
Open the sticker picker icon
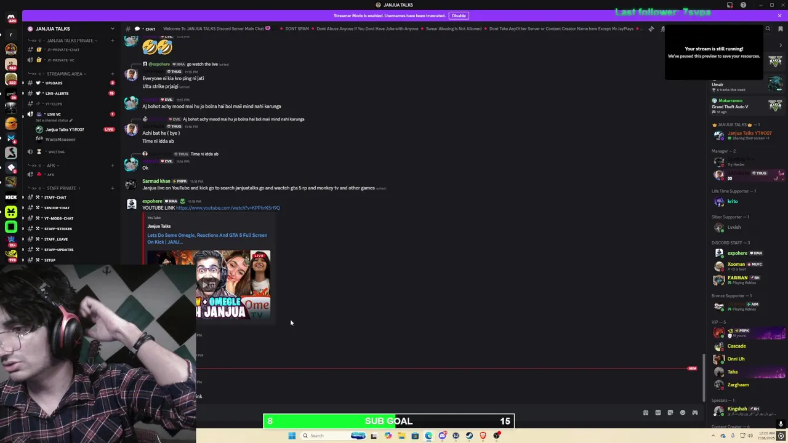pyautogui.click(x=670, y=413)
